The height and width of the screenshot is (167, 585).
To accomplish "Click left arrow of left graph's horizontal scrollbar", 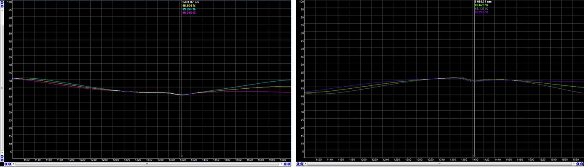I will pyautogui.click(x=14, y=164).
